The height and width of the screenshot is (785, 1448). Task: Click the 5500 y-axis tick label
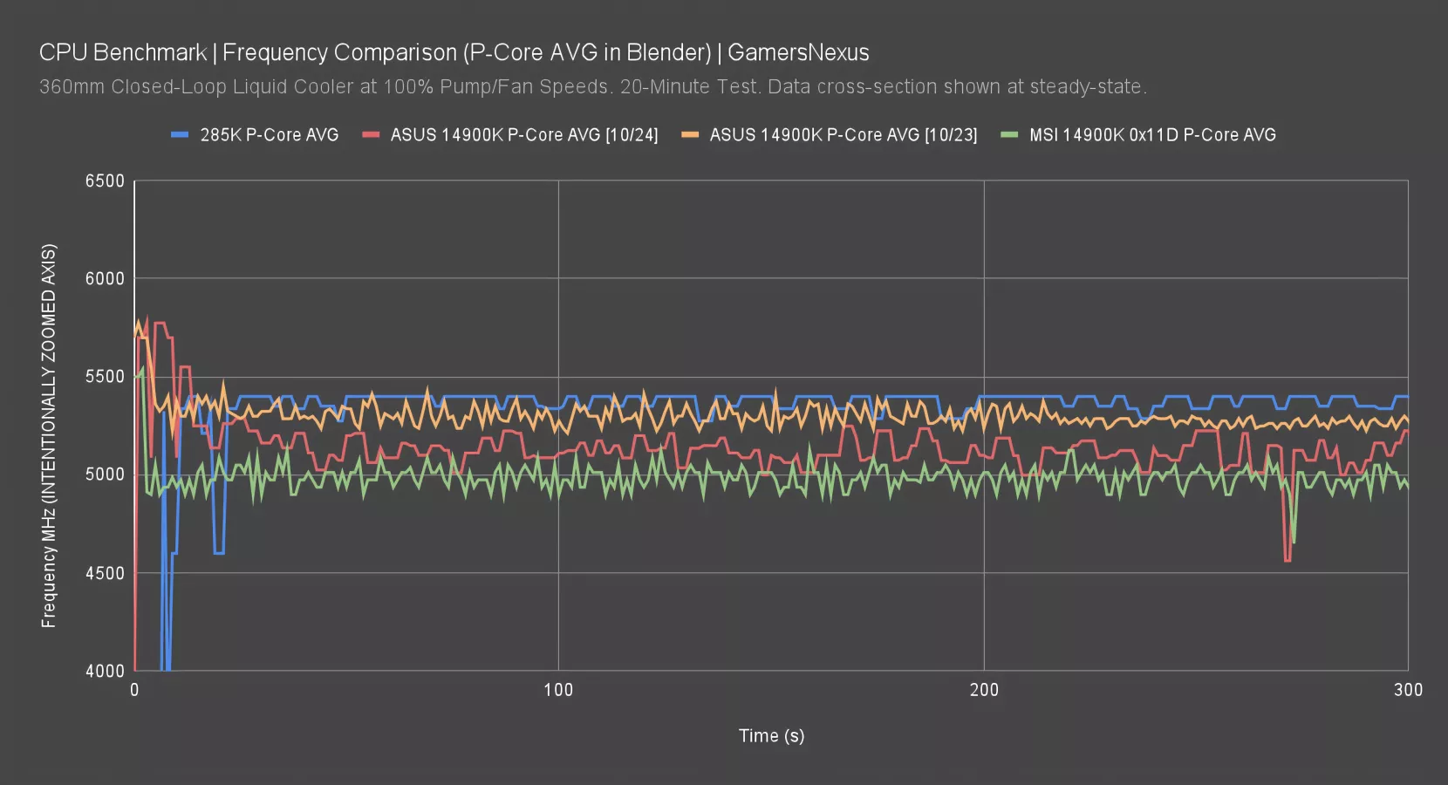click(x=105, y=377)
